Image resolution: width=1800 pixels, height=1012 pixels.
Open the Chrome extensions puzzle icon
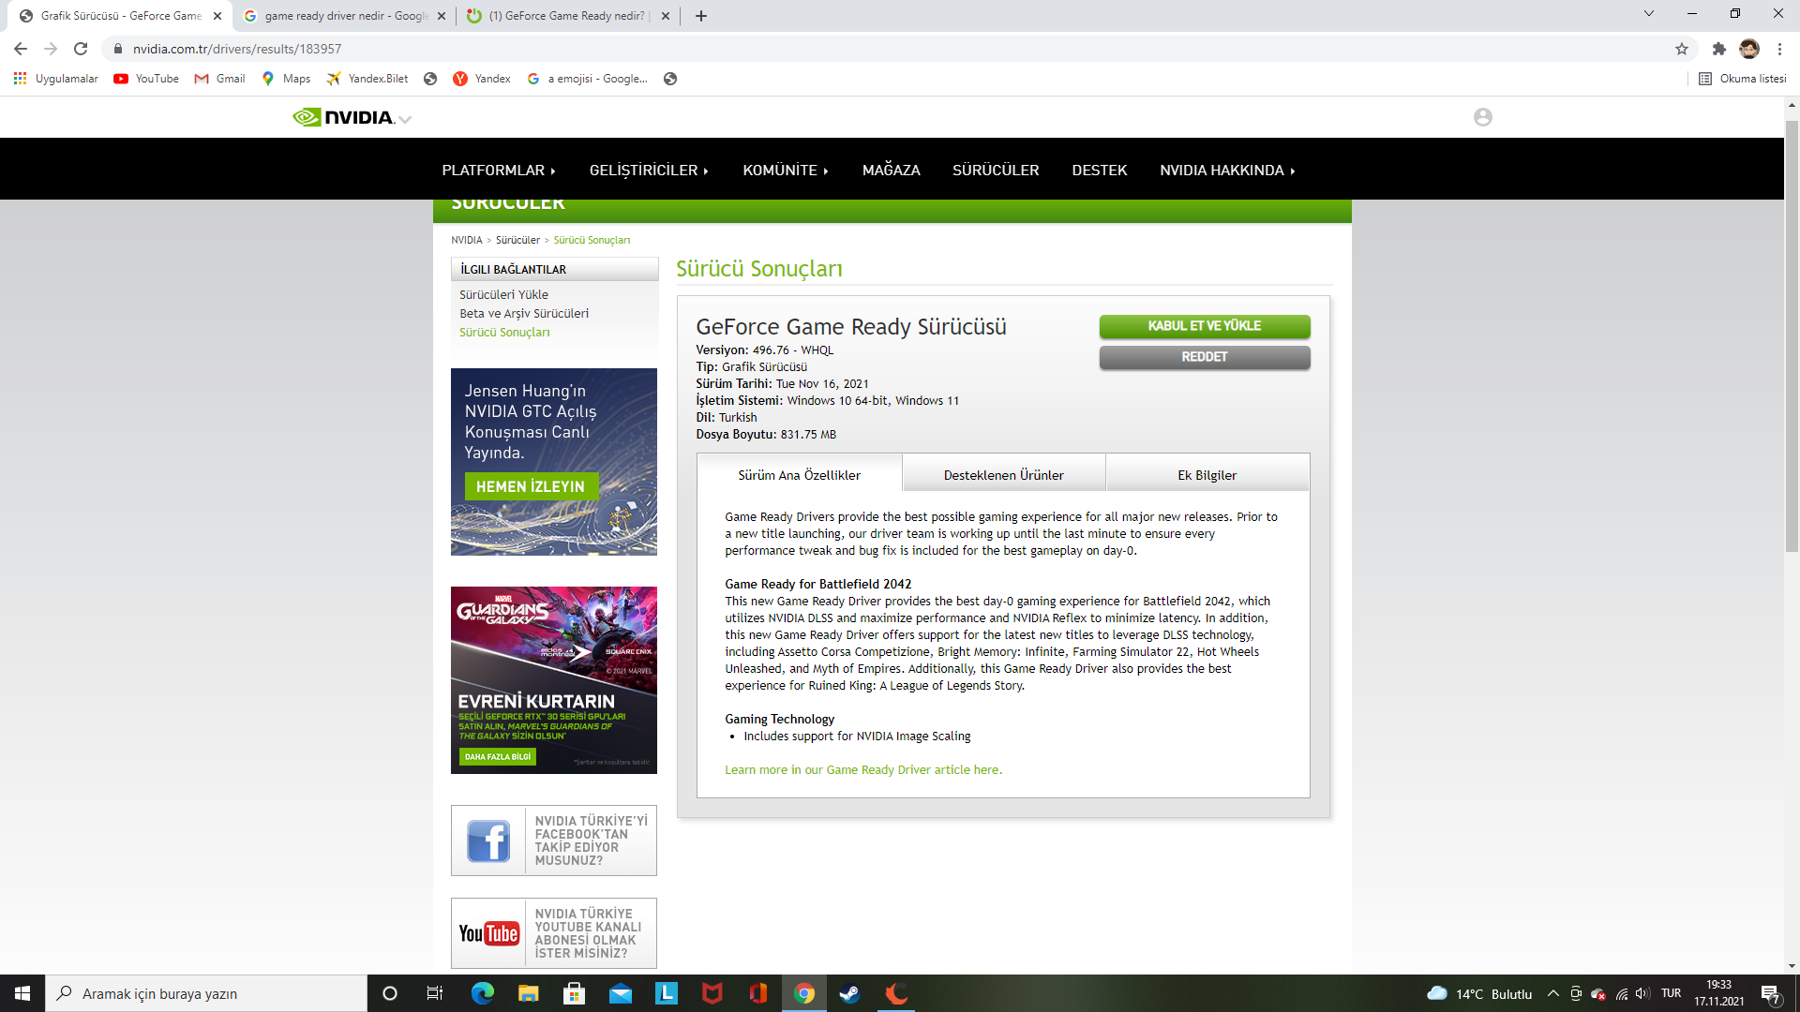coord(1718,49)
